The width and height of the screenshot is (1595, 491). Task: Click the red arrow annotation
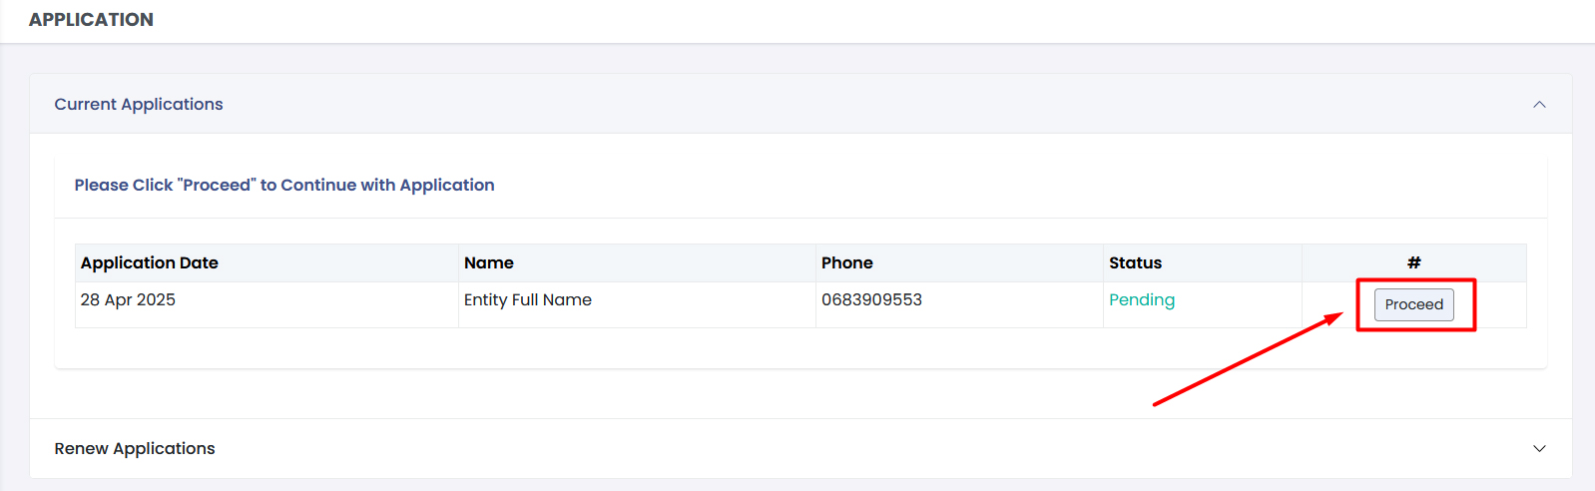point(1248,360)
